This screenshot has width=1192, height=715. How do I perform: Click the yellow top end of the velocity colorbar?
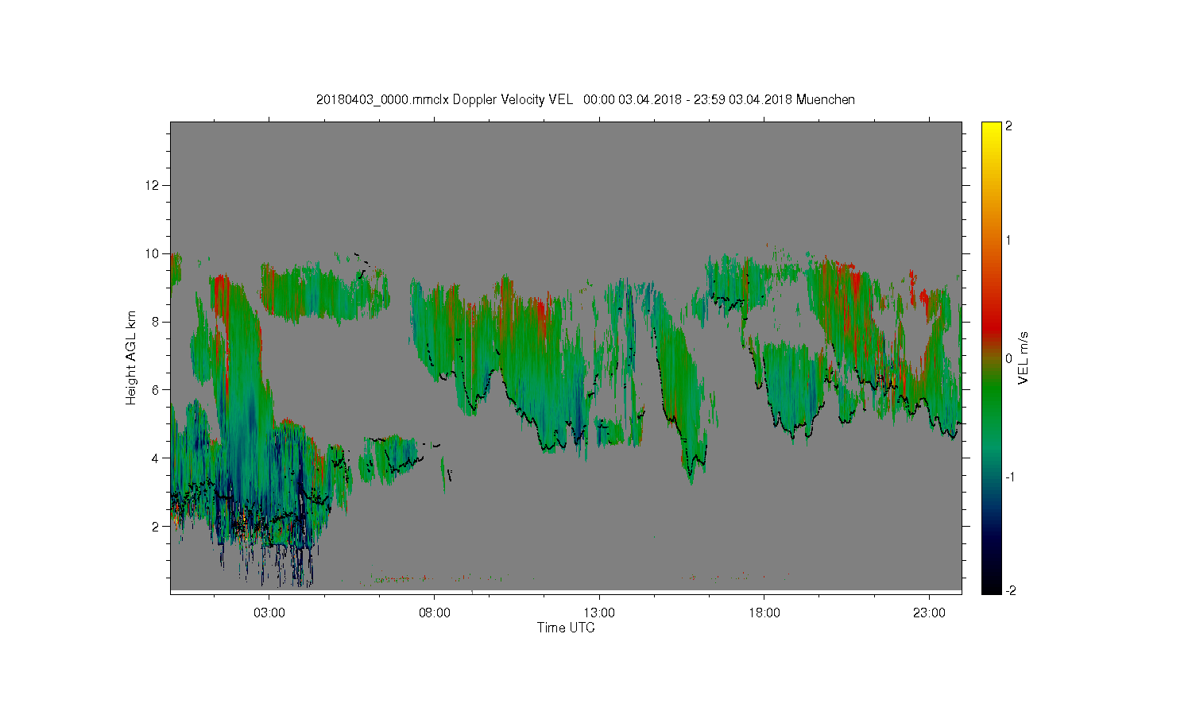point(991,129)
